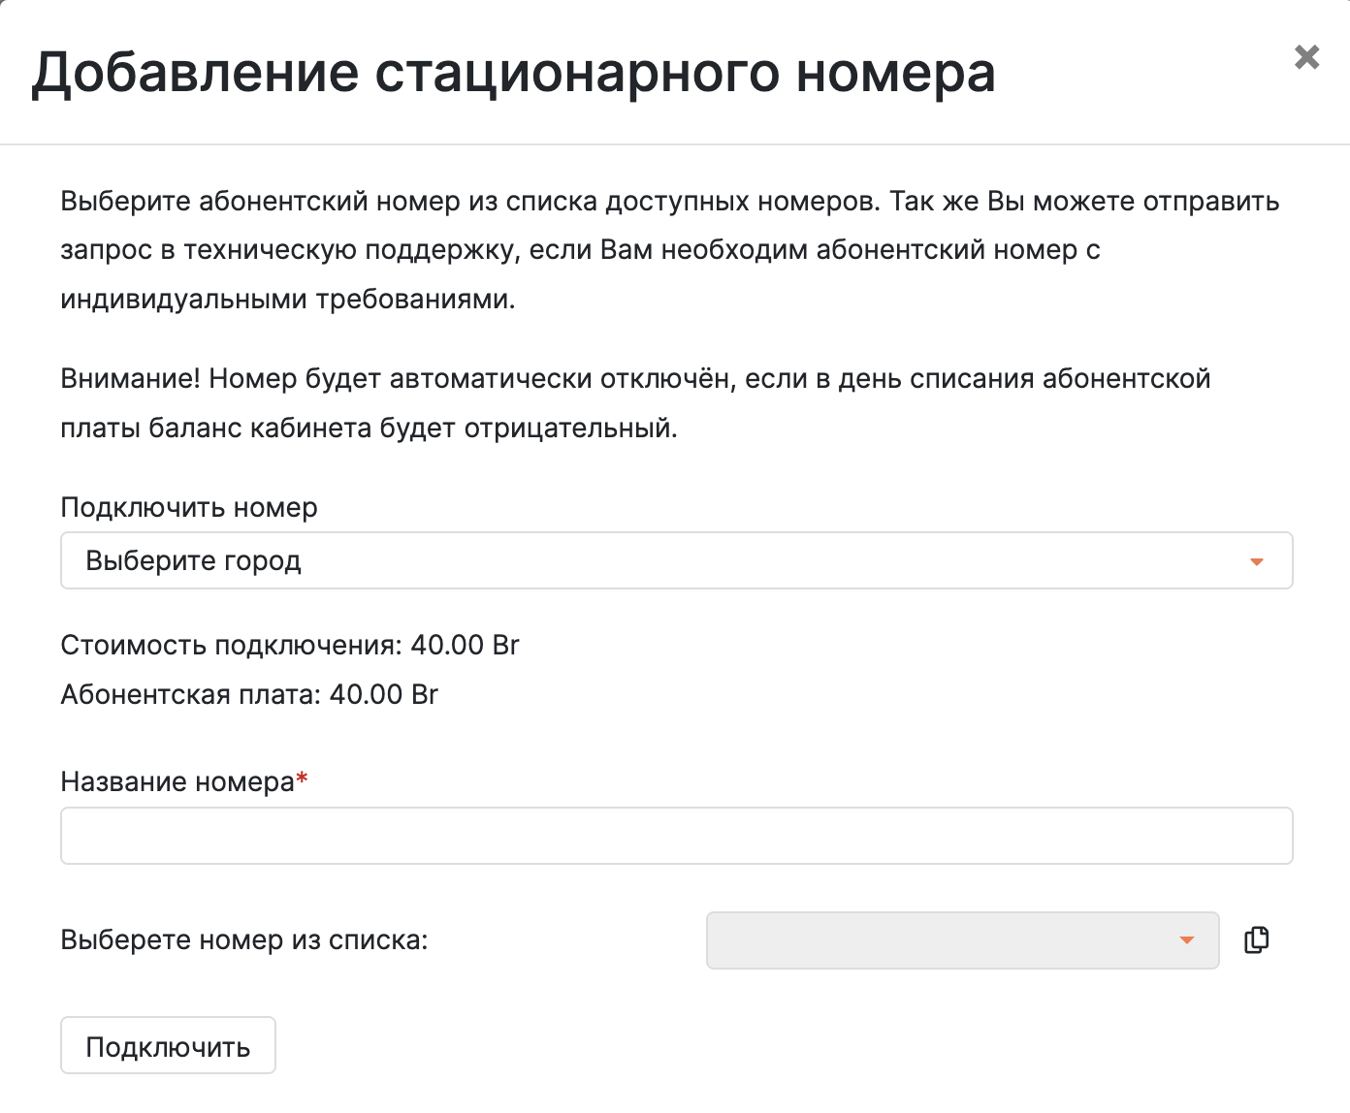
Task: Click the dialog title 'Добавление стационарного номера'
Action: click(514, 73)
